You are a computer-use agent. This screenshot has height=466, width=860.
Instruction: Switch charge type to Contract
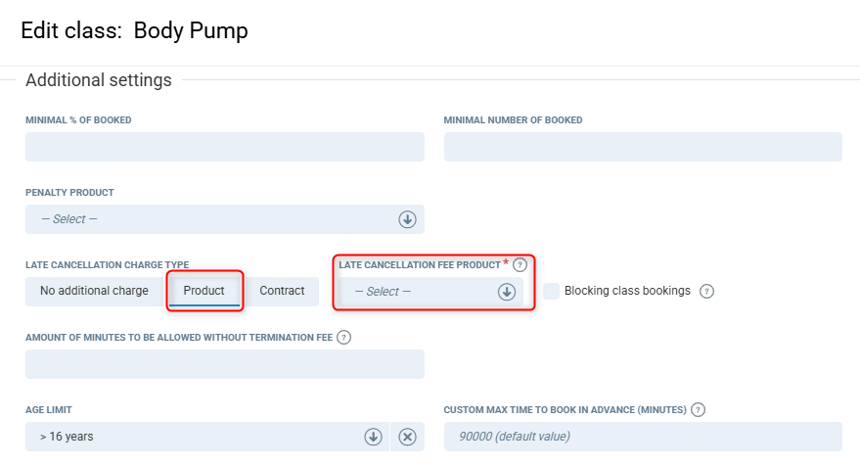(x=282, y=291)
